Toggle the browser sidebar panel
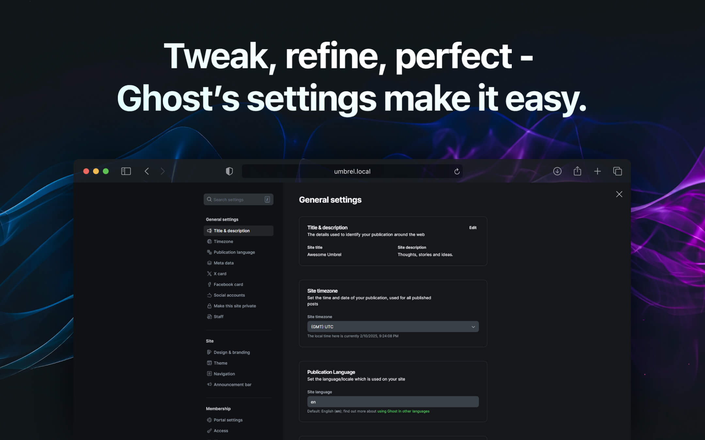This screenshot has height=440, width=705. pos(126,171)
